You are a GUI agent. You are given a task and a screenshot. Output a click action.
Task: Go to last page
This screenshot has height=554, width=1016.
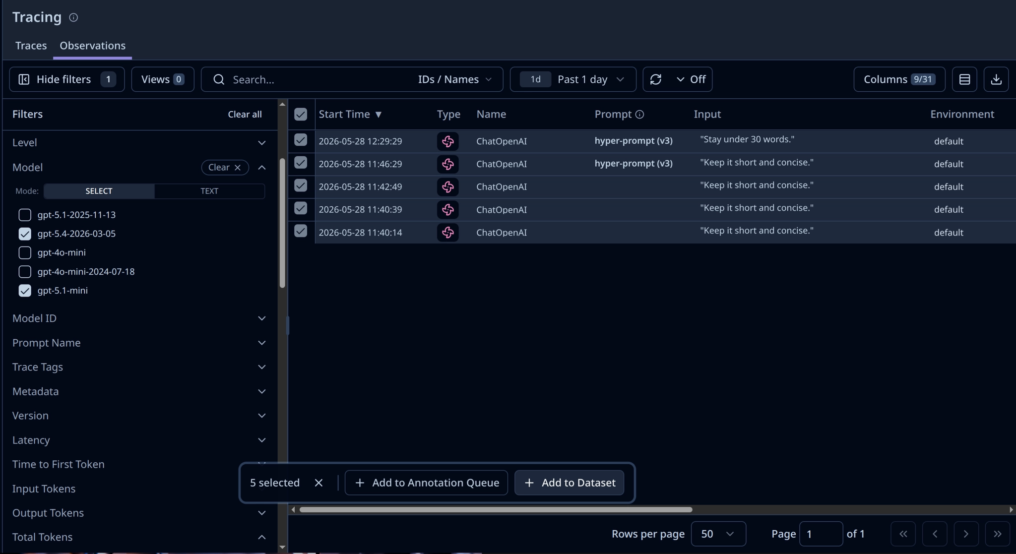tap(998, 534)
